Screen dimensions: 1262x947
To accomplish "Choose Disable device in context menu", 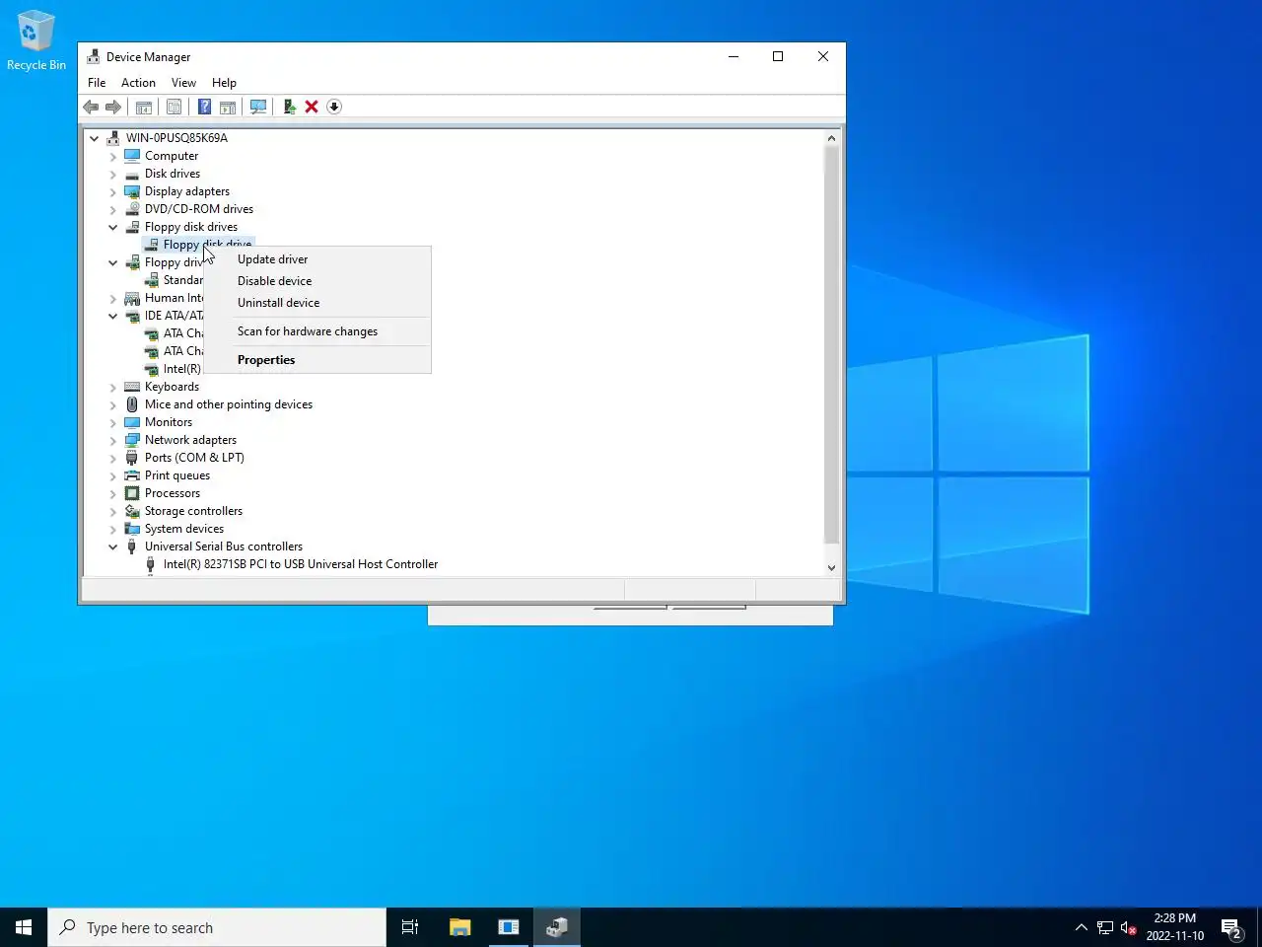I will tap(317, 281).
